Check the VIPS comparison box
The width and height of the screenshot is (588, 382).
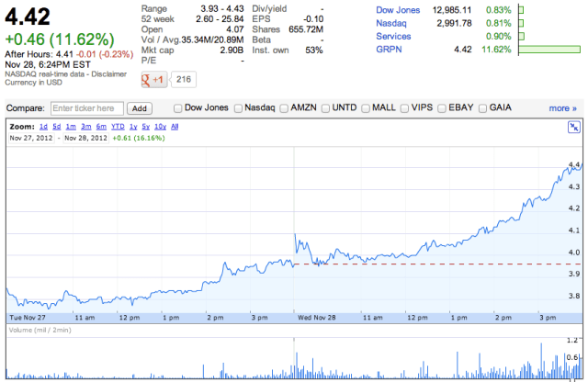[x=404, y=108]
